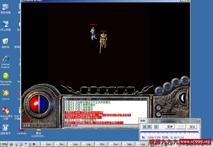Launch Internet Explorer from the desktop
The width and height of the screenshot is (213, 147).
click(6, 62)
